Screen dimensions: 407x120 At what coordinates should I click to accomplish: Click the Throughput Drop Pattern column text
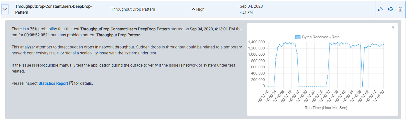coord(133,9)
